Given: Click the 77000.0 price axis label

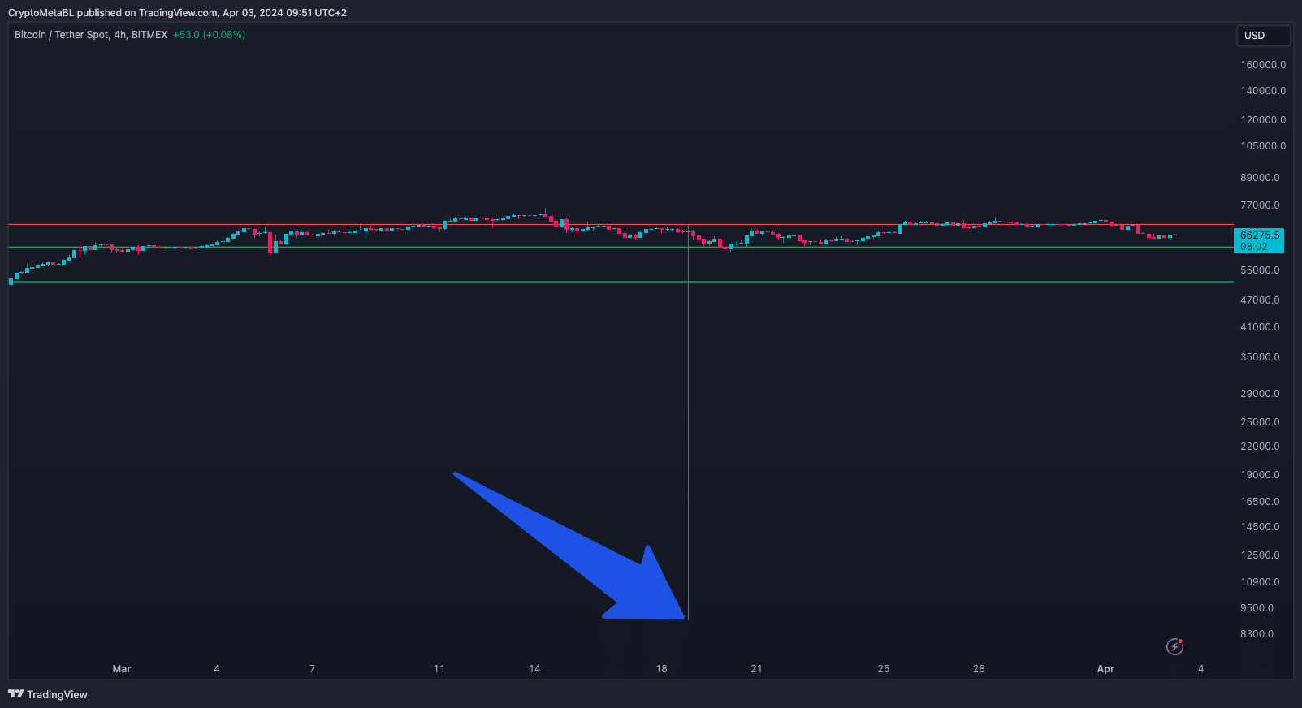Looking at the screenshot, I should (x=1260, y=205).
